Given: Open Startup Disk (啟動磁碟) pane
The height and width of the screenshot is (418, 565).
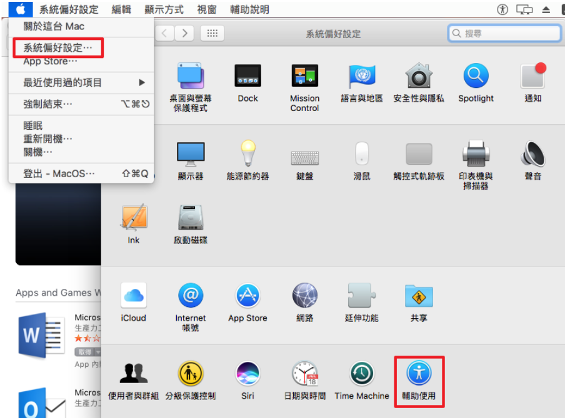Looking at the screenshot, I should pos(191,224).
